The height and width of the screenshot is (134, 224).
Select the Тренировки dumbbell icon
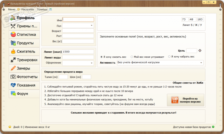13,60
